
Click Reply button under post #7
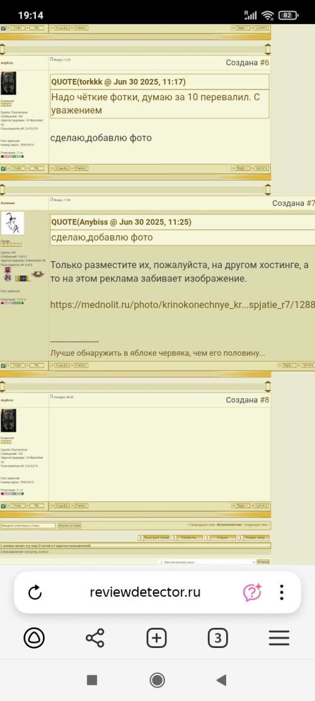coord(287,365)
